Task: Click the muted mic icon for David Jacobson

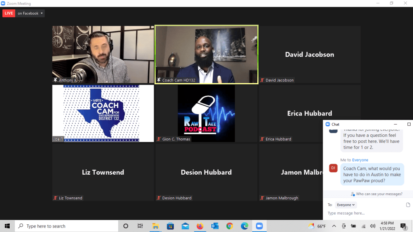Action: (262, 80)
